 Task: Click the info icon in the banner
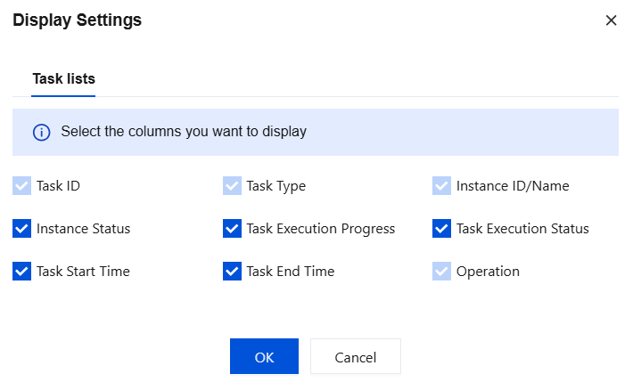pos(41,132)
